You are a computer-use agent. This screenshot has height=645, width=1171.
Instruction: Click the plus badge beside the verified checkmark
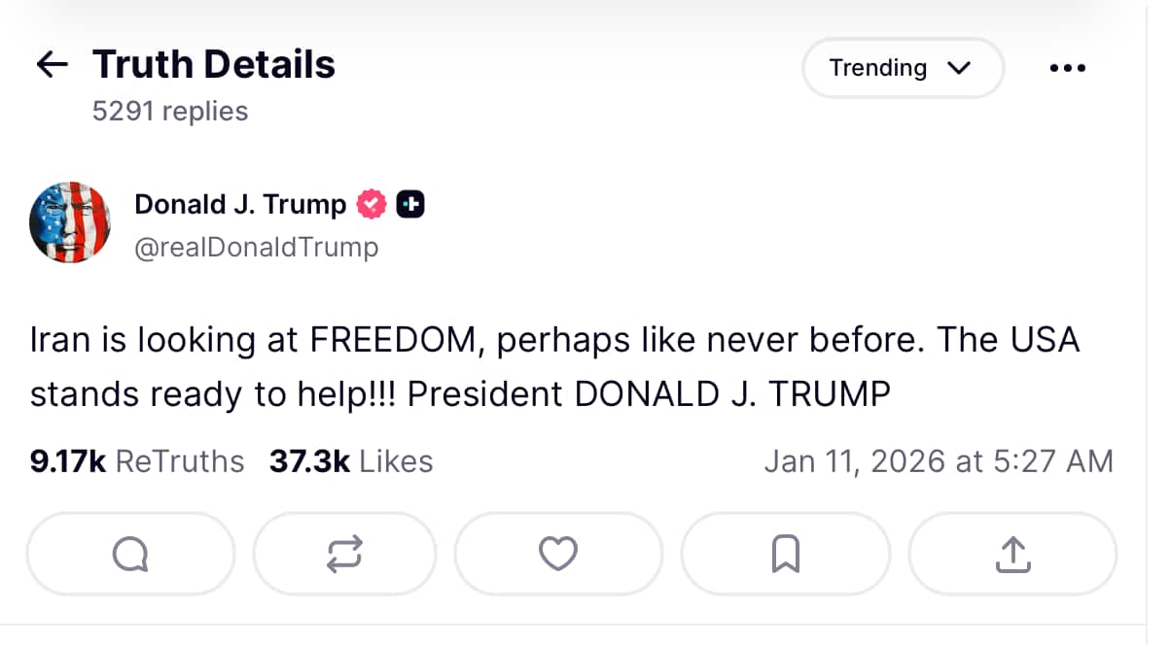tap(409, 204)
